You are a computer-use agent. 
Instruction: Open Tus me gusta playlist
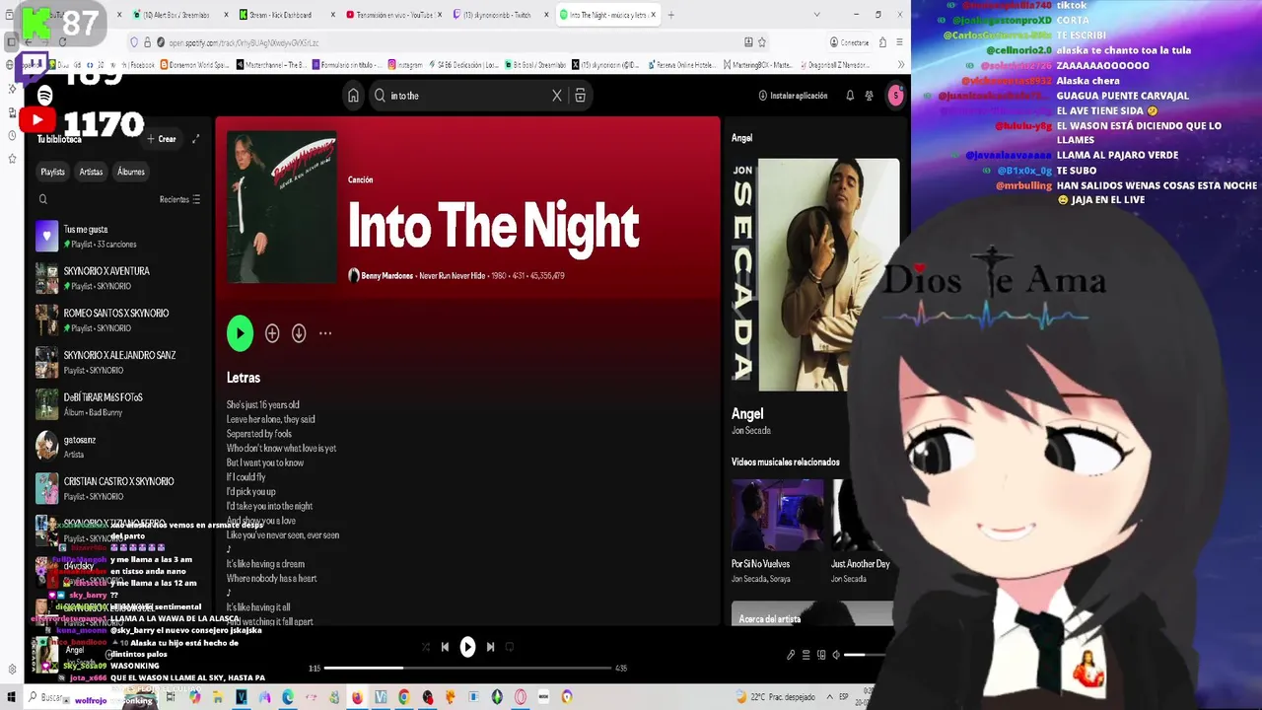click(x=118, y=237)
